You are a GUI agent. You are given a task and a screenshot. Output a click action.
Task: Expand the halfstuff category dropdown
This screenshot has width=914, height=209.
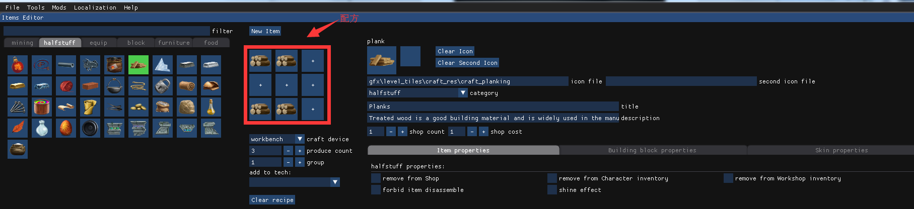417,92
